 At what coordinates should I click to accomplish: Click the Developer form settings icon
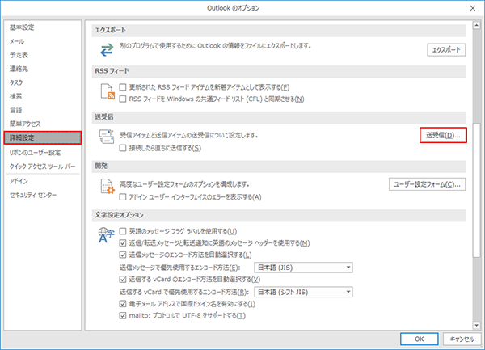click(x=105, y=188)
